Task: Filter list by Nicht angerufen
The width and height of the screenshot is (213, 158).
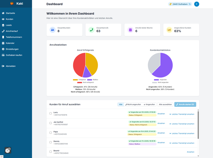Action: [133, 104]
